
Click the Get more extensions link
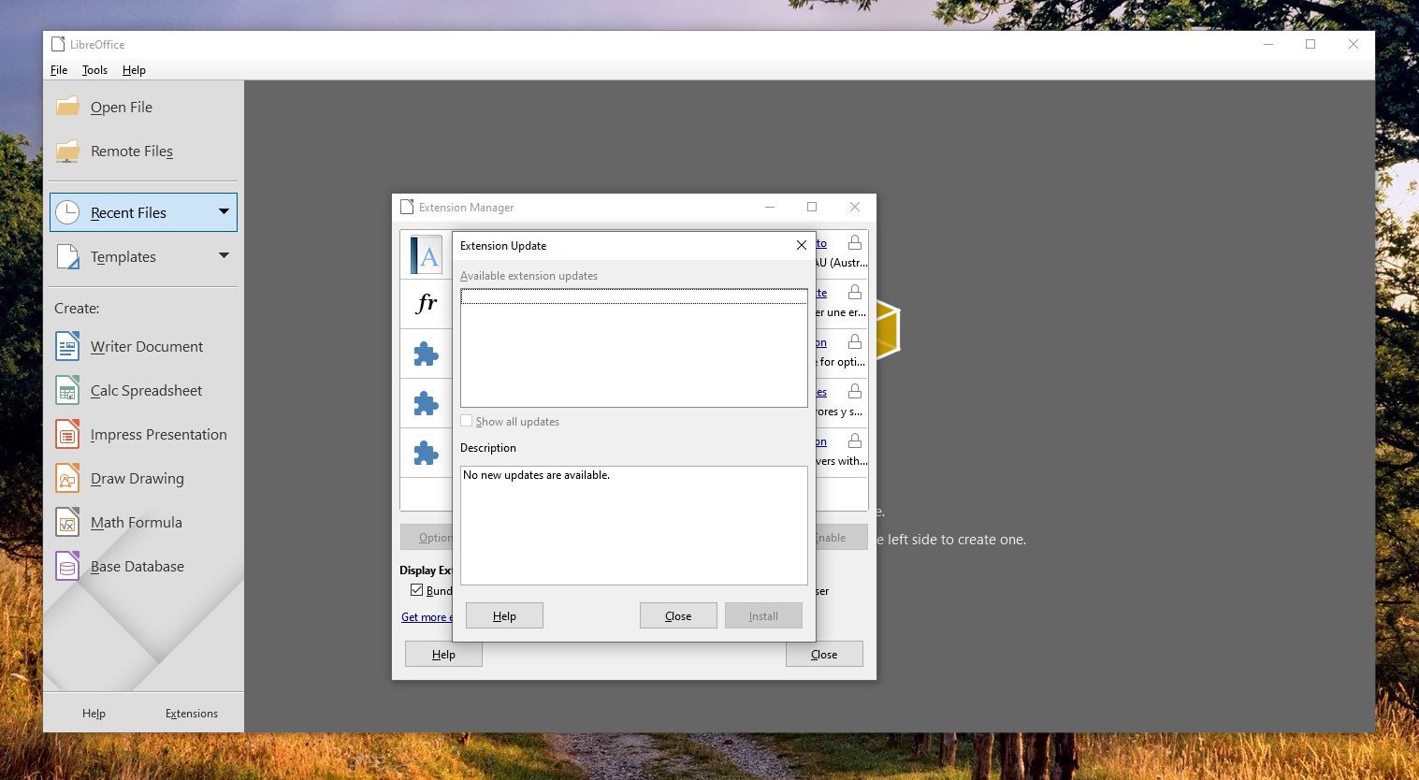click(427, 617)
